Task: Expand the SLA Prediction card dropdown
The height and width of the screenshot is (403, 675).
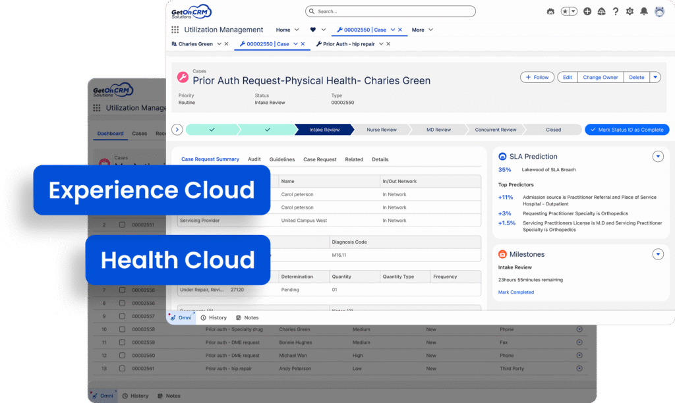Action: pyautogui.click(x=657, y=157)
